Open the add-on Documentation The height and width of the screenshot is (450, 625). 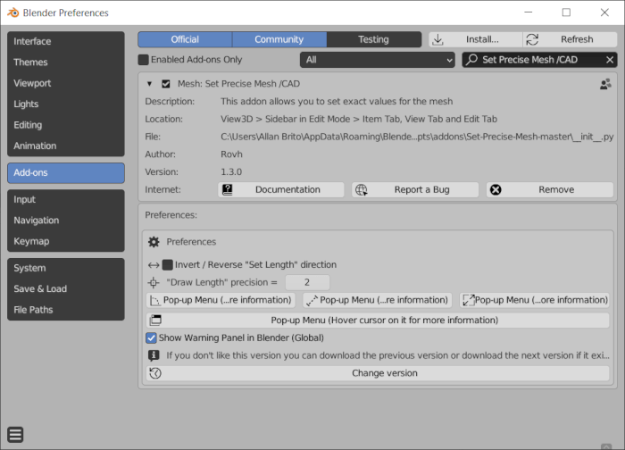tap(281, 189)
